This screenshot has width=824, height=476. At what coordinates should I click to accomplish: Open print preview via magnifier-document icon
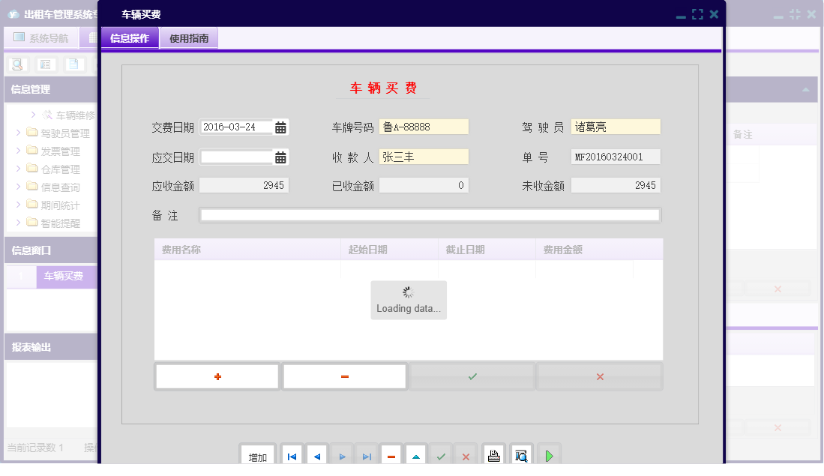(521, 454)
